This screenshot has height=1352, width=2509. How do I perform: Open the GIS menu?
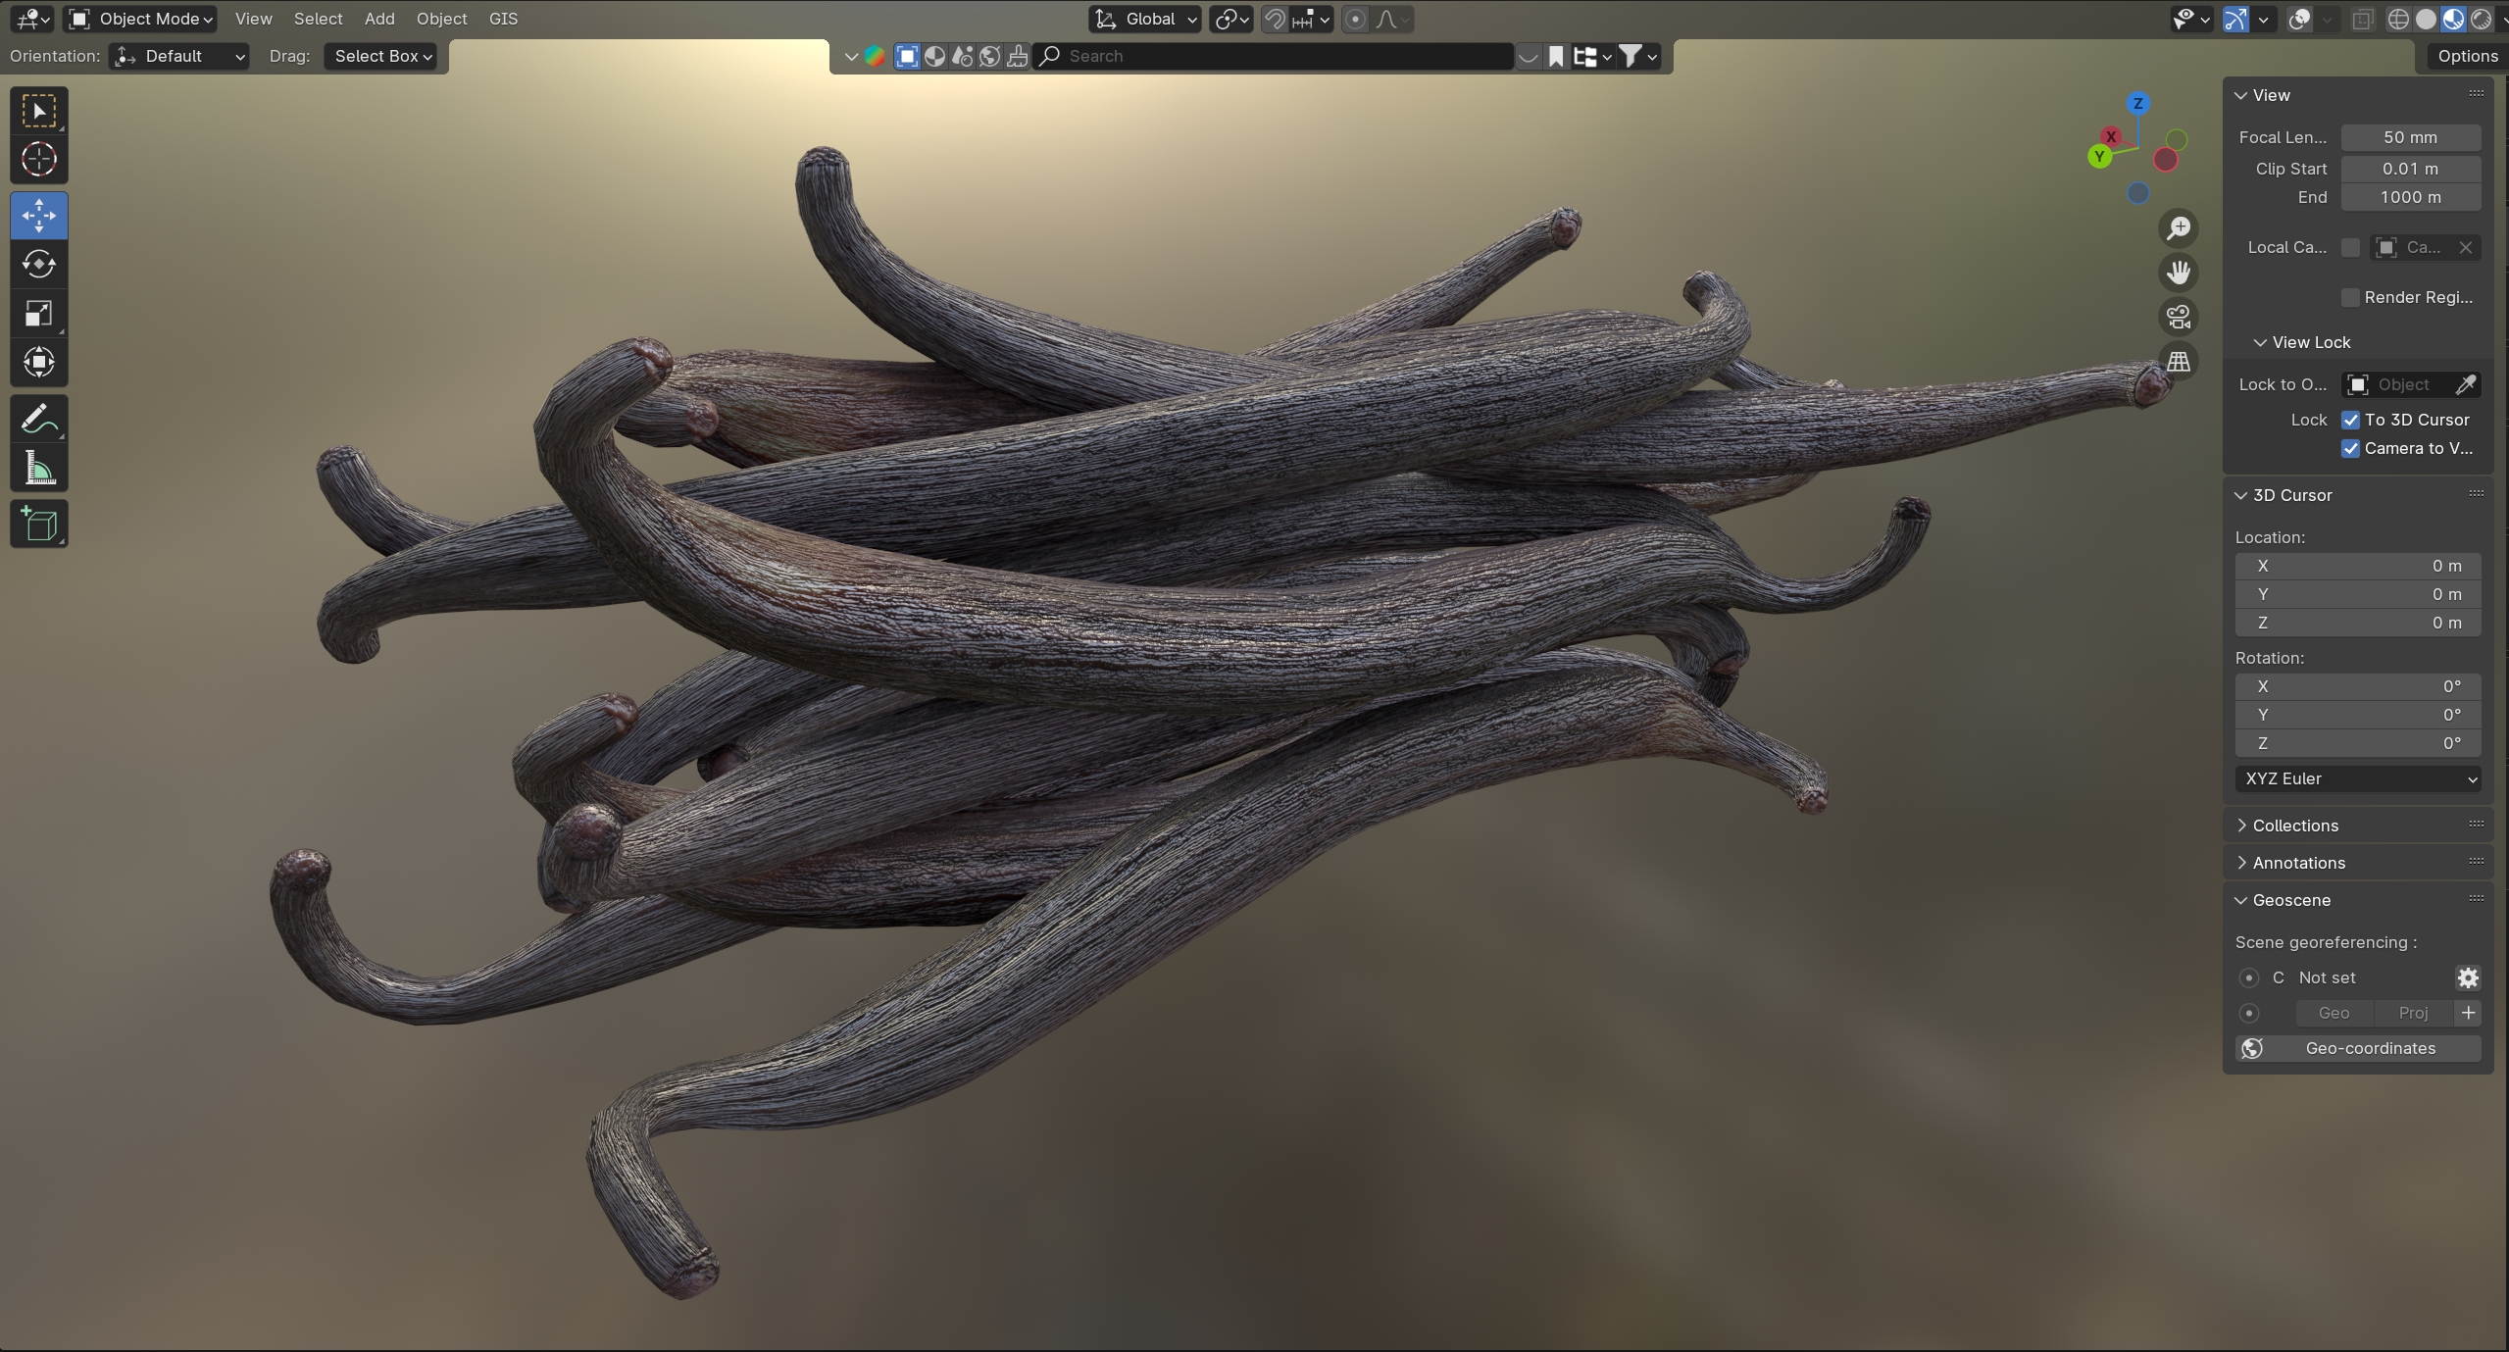pos(503,19)
